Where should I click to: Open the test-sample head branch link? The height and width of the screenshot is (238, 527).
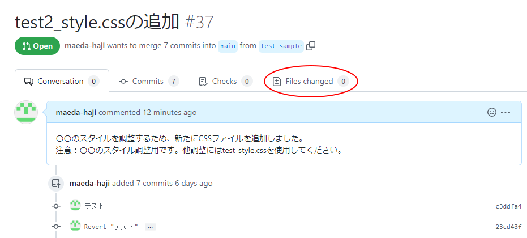pos(281,46)
